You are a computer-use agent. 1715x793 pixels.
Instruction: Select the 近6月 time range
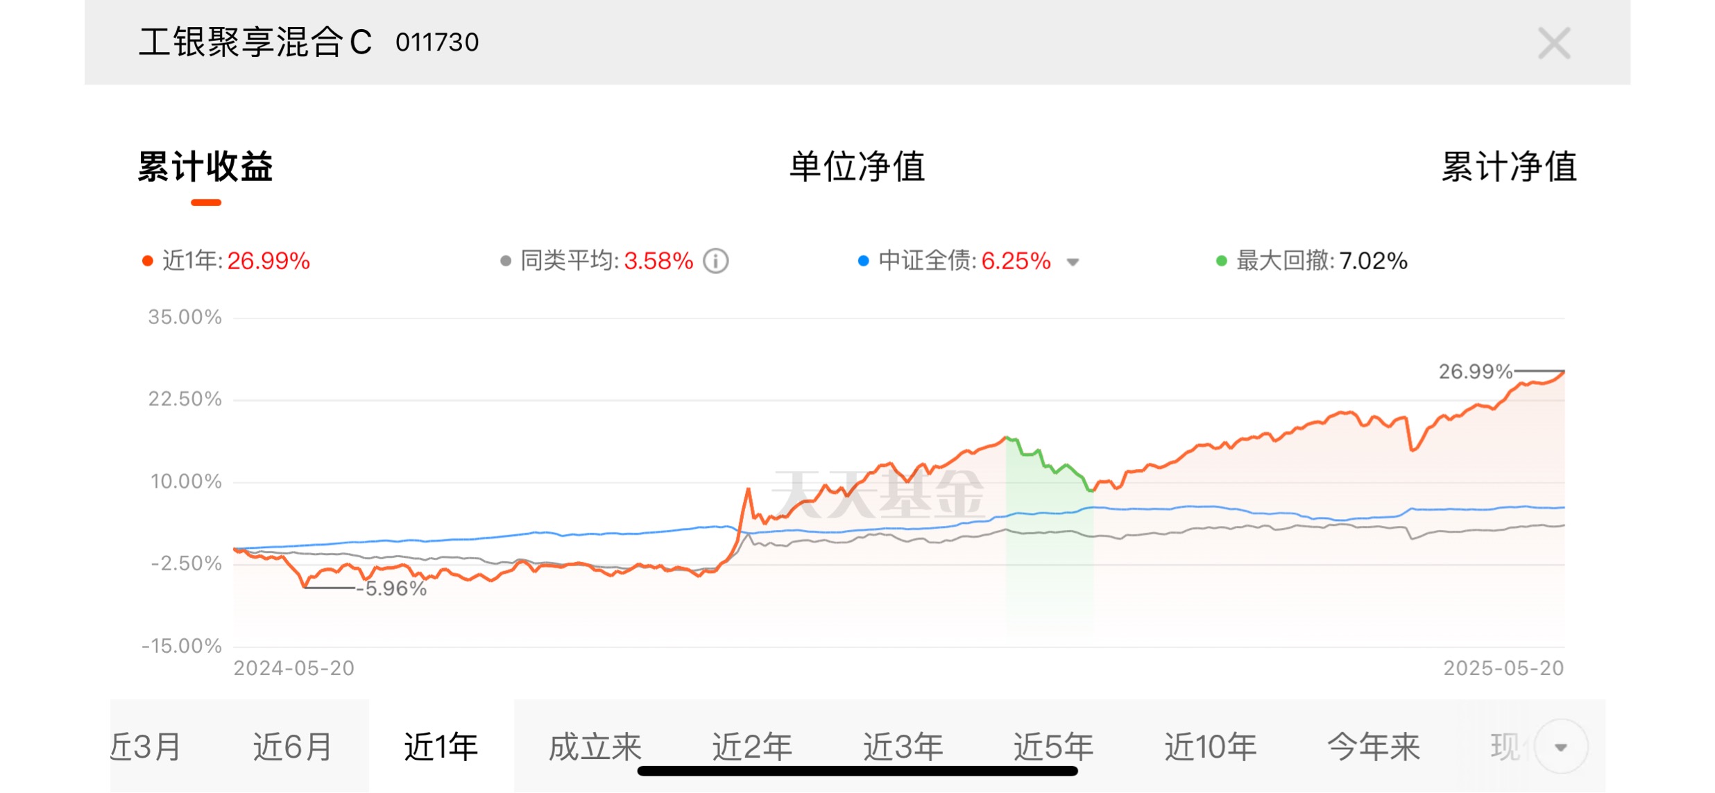[292, 747]
